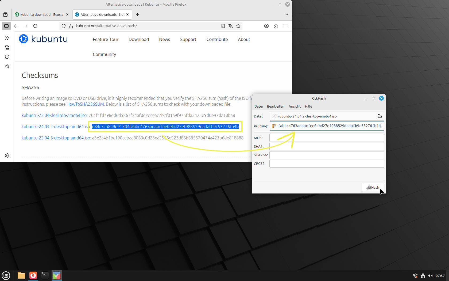
Task: Open the Ansicht menu in GtkHash
Action: [295, 106]
